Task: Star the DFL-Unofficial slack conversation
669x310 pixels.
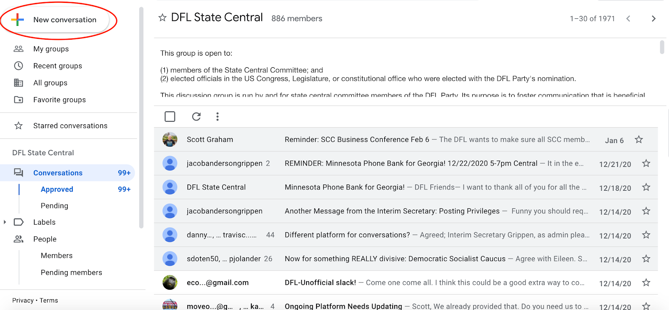Action: [x=646, y=282]
